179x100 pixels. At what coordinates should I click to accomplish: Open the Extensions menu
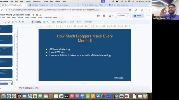pos(48,17)
